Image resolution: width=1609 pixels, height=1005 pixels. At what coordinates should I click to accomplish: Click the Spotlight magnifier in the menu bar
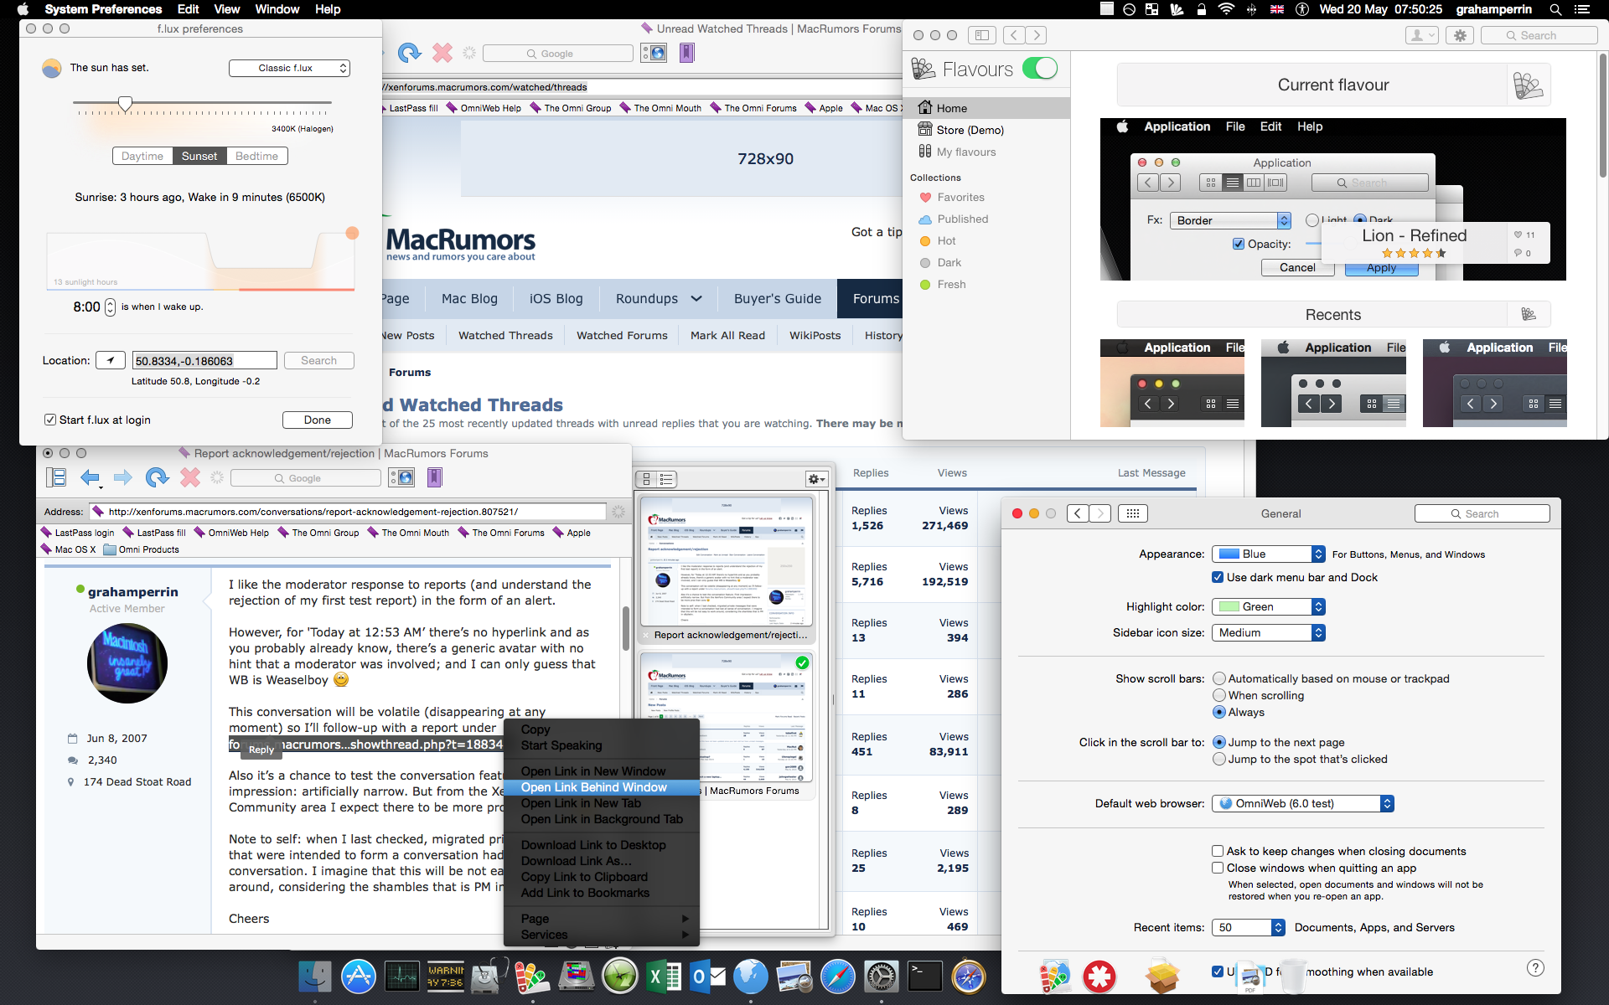1555,9
